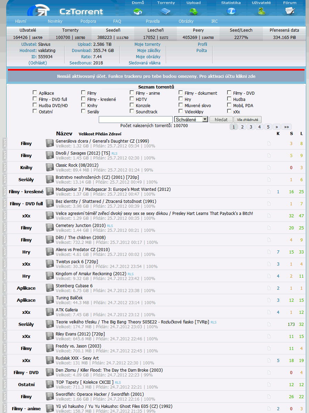This screenshot has height=413, width=309.
Task: Check the xXx category checkbox
Action: 229,111
